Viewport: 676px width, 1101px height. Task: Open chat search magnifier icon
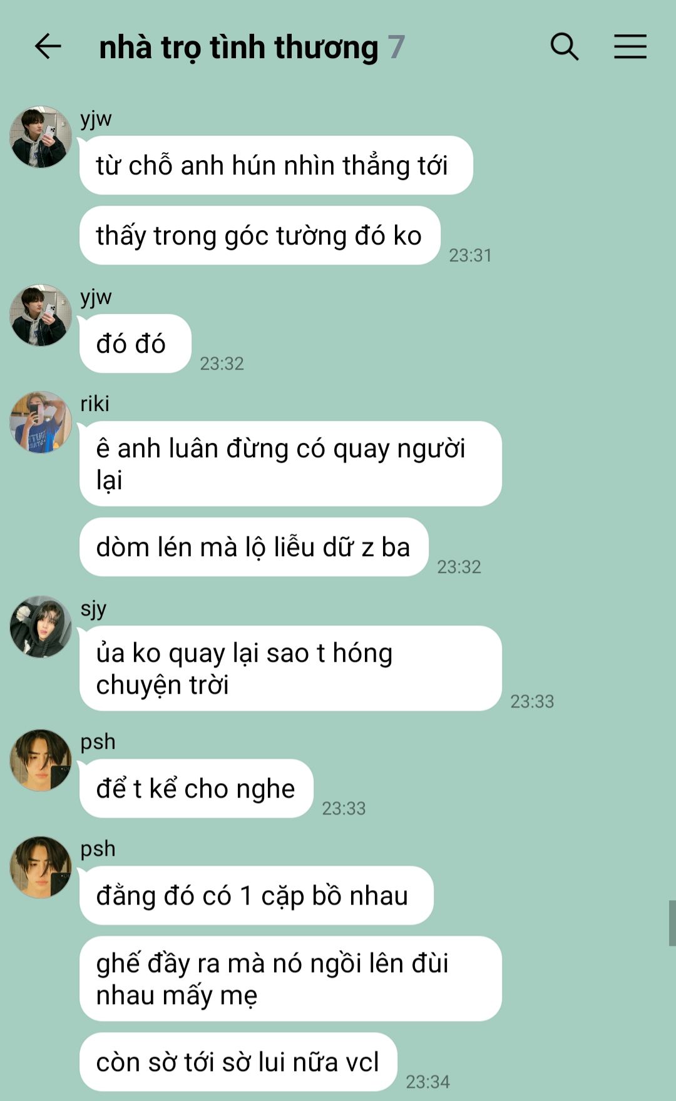coord(564,47)
